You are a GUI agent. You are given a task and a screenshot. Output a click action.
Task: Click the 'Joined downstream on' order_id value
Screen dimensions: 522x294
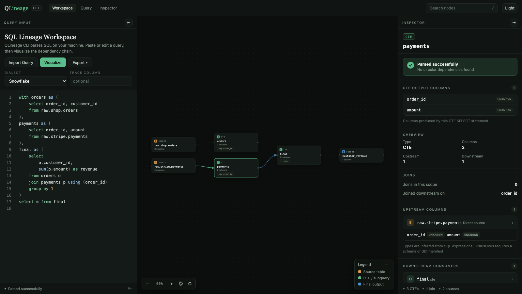509,193
